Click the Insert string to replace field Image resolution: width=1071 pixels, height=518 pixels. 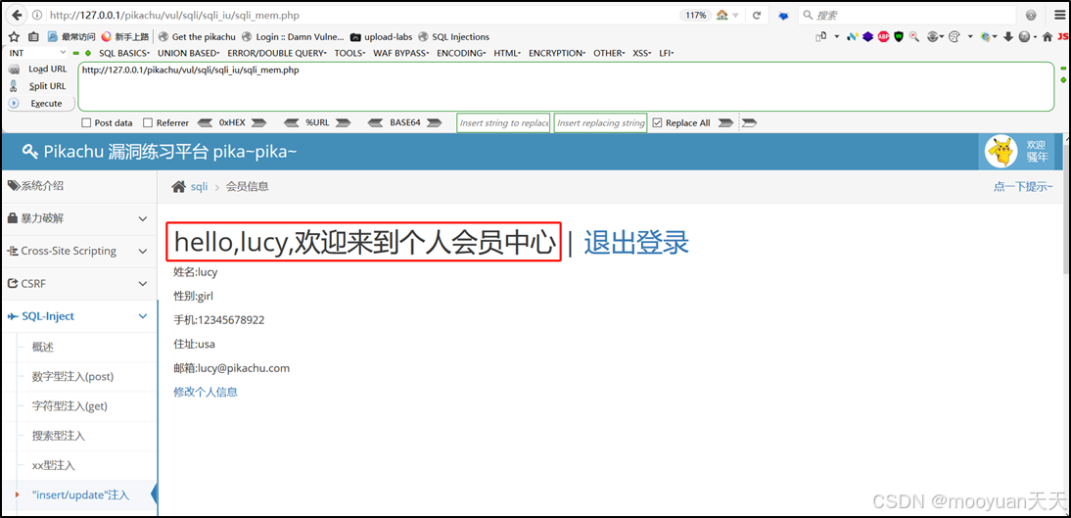[x=503, y=123]
